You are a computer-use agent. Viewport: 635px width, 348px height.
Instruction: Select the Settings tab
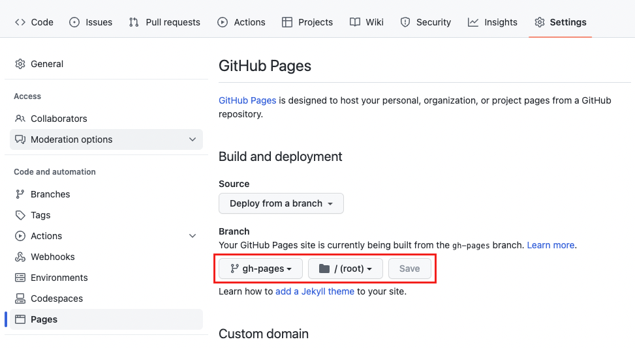click(x=561, y=22)
